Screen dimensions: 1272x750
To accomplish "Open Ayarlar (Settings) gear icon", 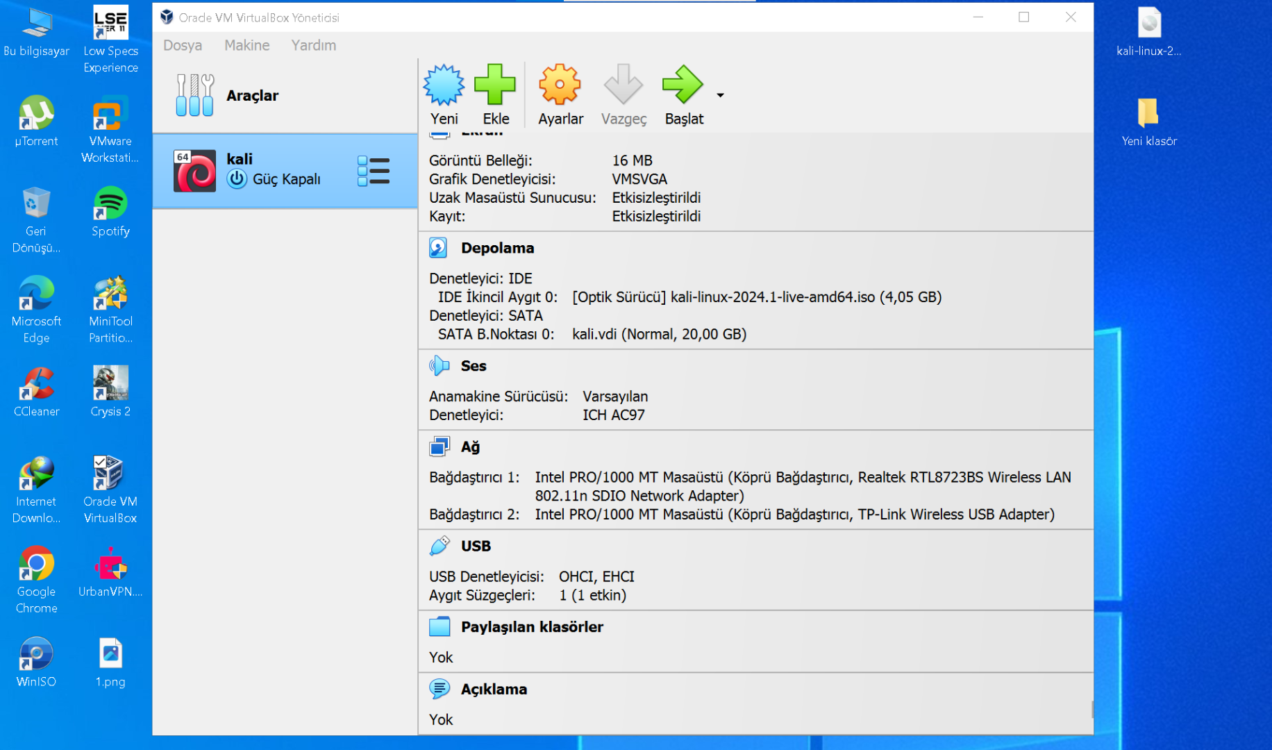I will 560,85.
